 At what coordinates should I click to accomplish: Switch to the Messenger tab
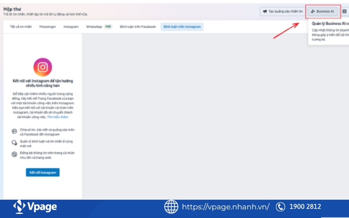coord(47,27)
